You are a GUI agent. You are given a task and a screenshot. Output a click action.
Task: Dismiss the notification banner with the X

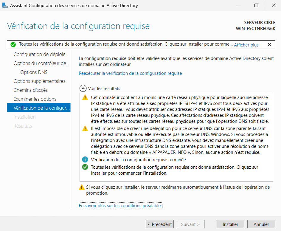pyautogui.click(x=269, y=45)
